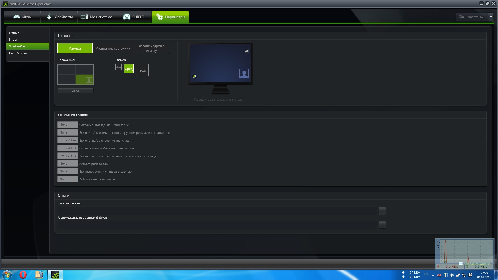Click the volume speaker tray icon

click(x=452, y=275)
